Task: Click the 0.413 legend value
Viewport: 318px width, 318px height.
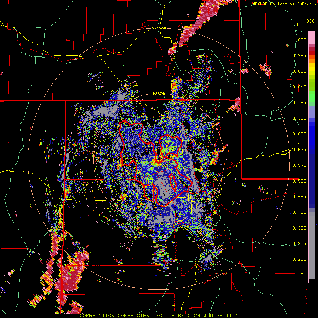Action: click(x=299, y=212)
